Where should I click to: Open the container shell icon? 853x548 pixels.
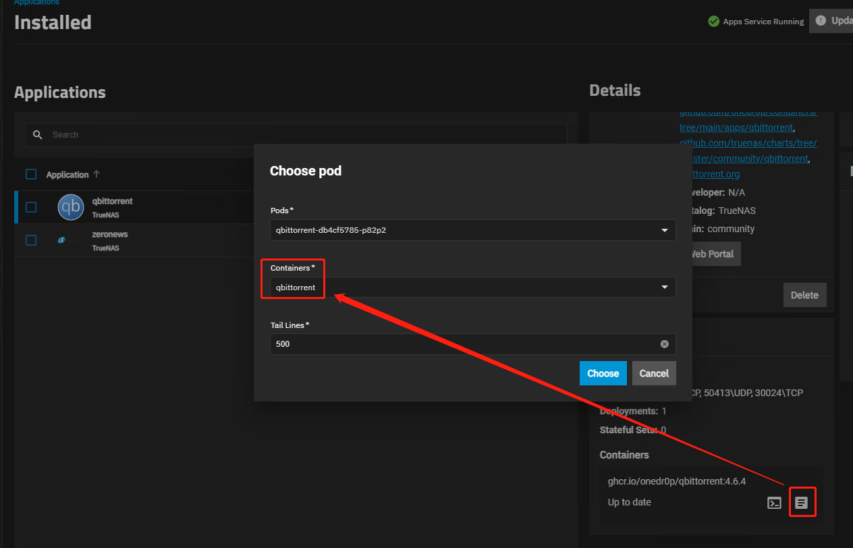click(x=775, y=503)
